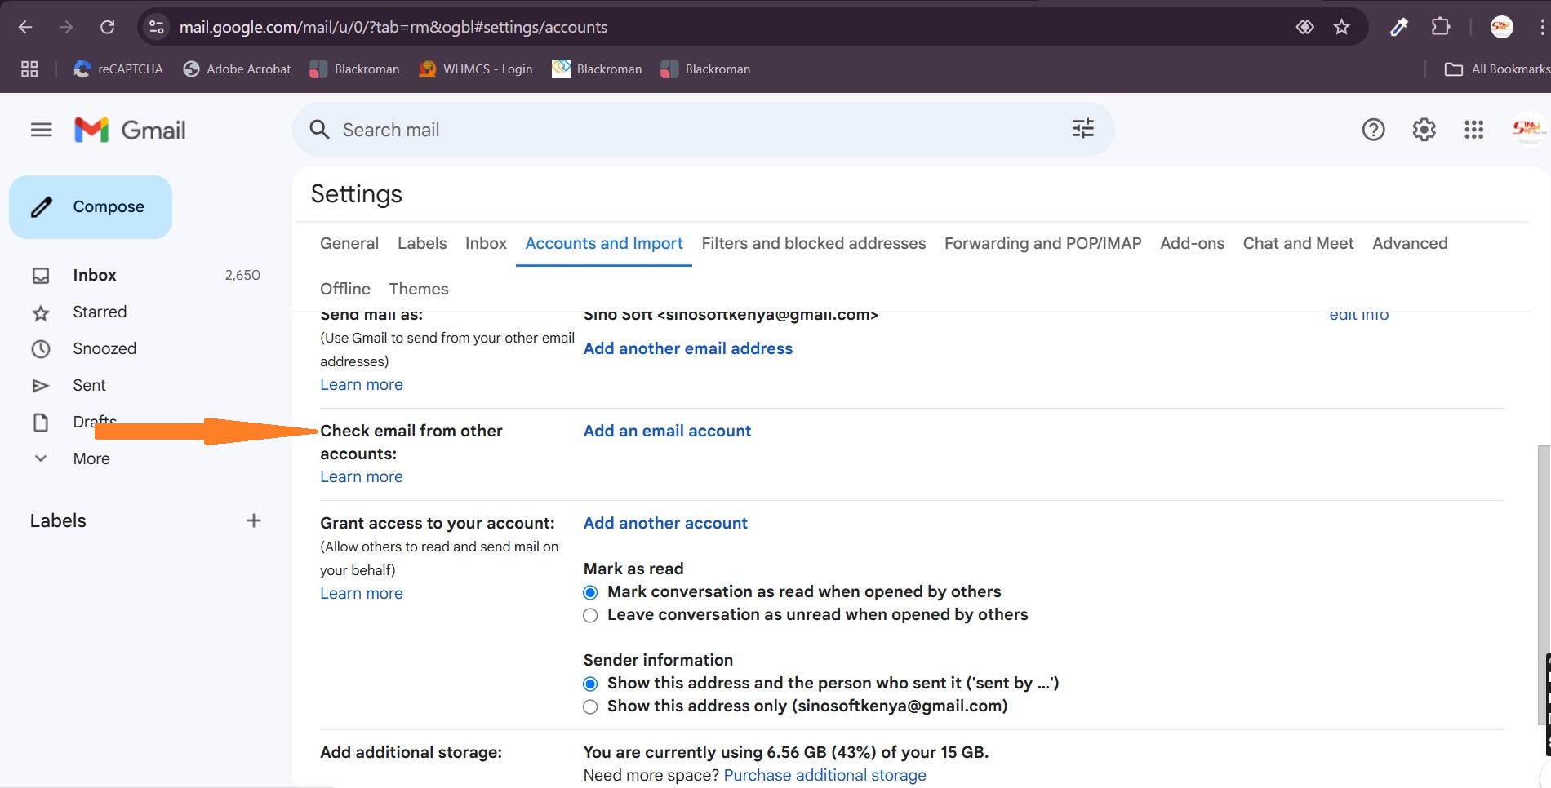Click Add an email account link
Screen dimensions: 1551x788
click(667, 431)
